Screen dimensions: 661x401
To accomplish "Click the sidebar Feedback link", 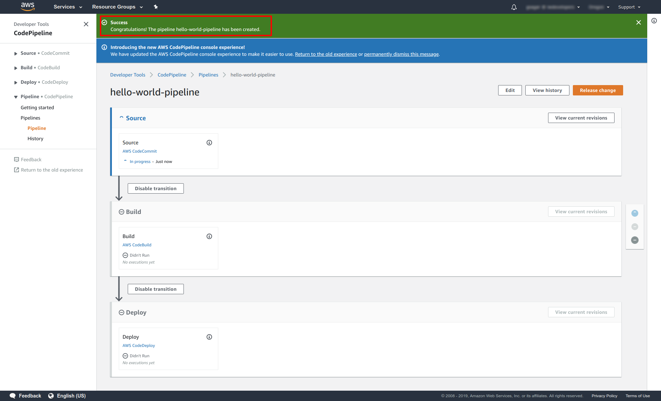I will coord(28,160).
